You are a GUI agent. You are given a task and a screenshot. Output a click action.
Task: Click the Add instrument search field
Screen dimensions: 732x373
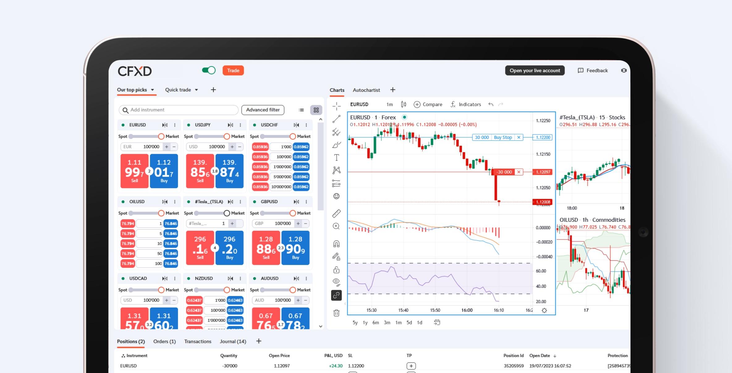click(x=178, y=110)
